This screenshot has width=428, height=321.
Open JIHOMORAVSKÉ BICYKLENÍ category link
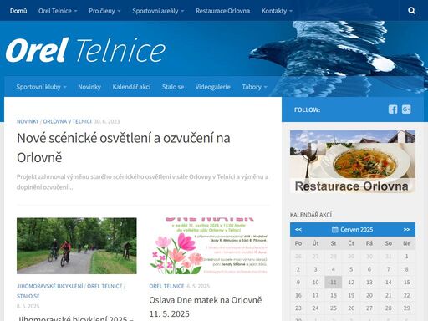pos(50,286)
